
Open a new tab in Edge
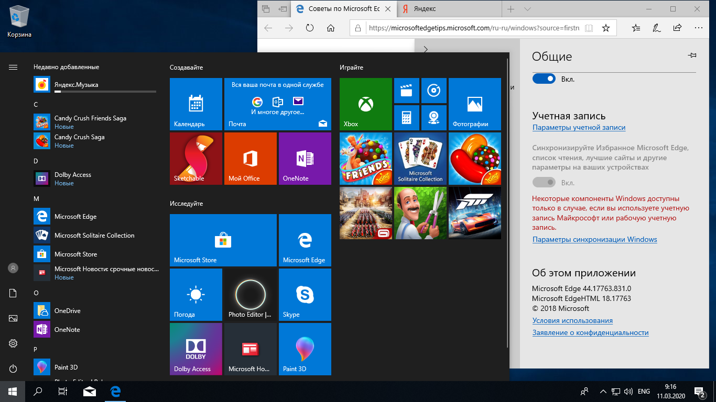(511, 9)
